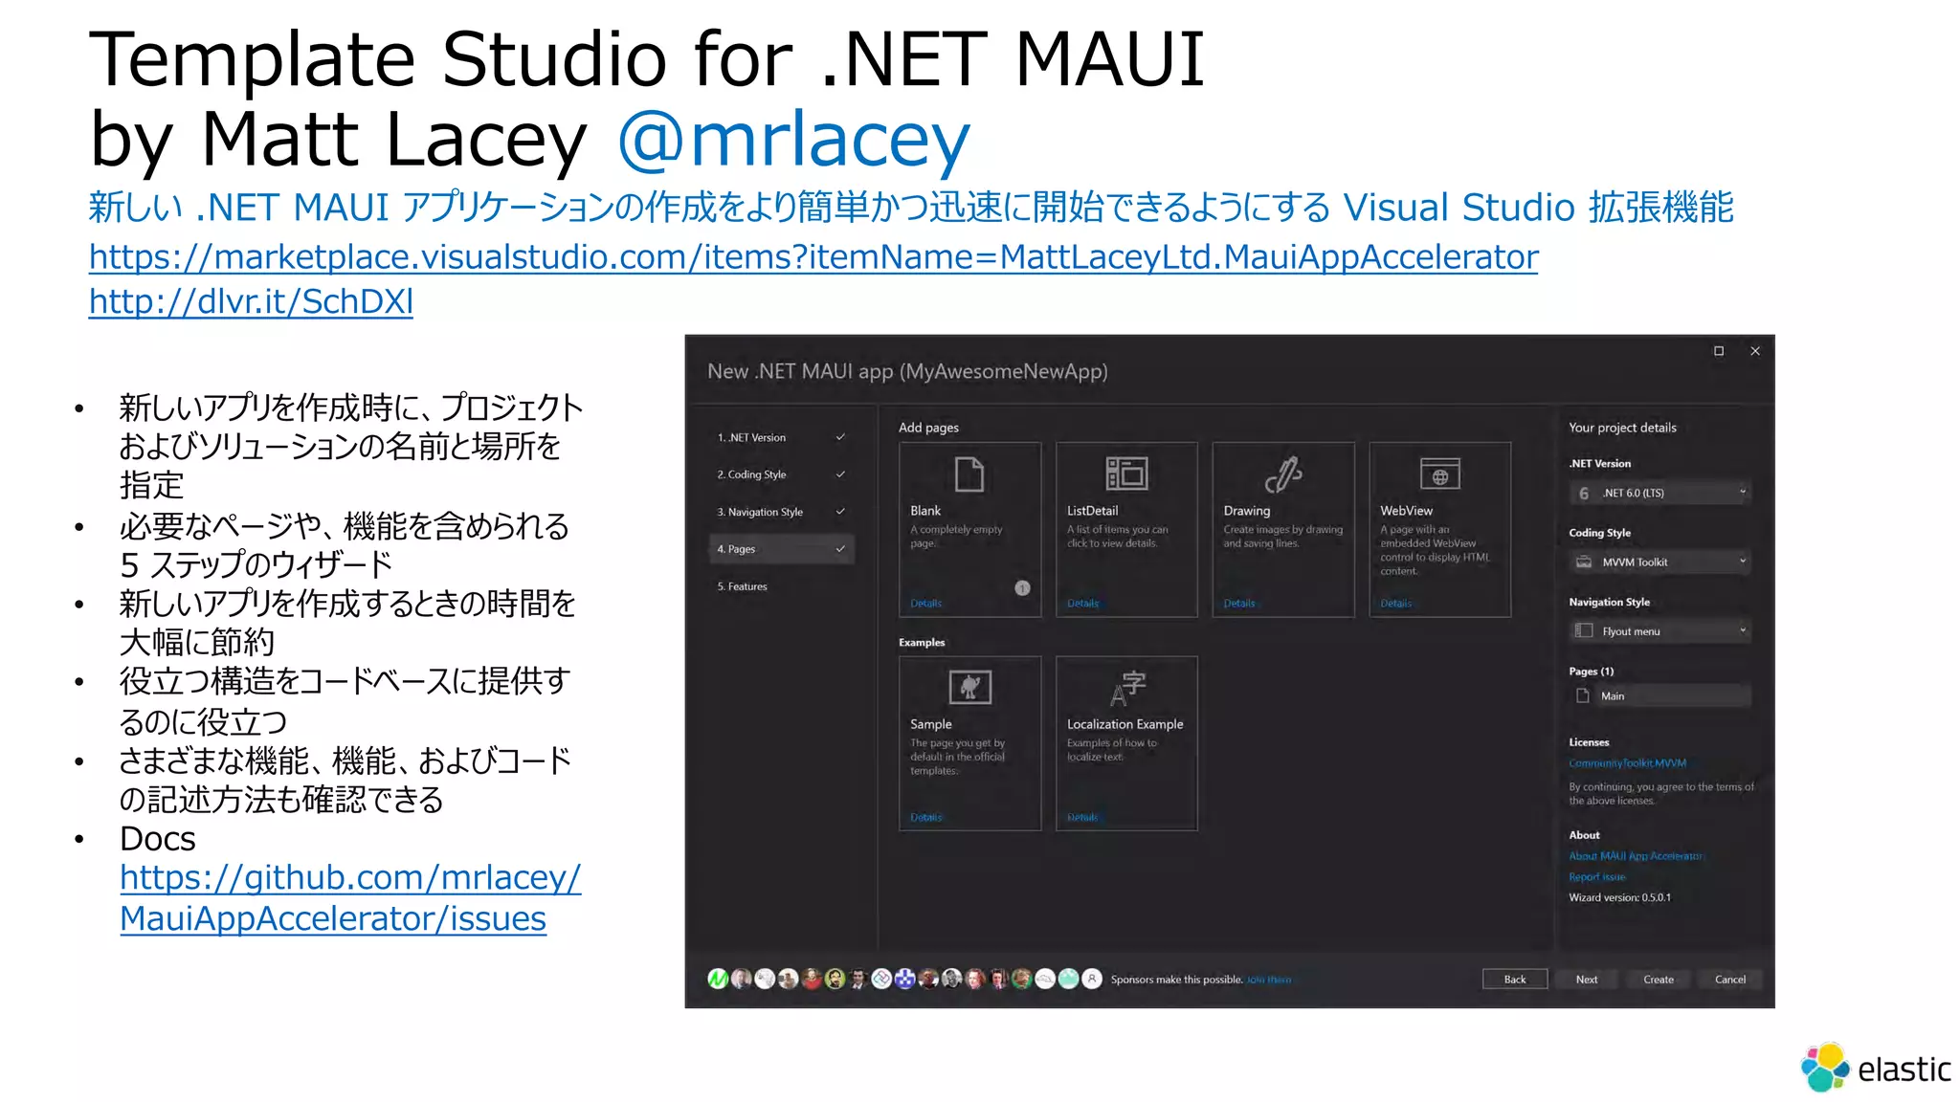This screenshot has width=1960, height=1102.
Task: Open Details link on Drawing card
Action: pyautogui.click(x=1239, y=604)
